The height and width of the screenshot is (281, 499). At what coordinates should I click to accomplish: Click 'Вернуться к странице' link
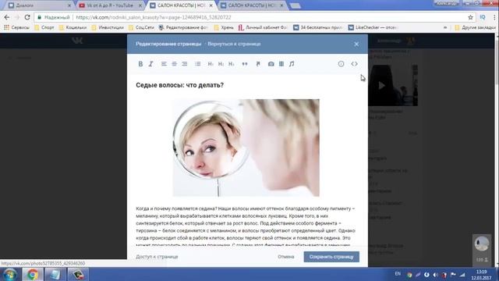(x=234, y=44)
